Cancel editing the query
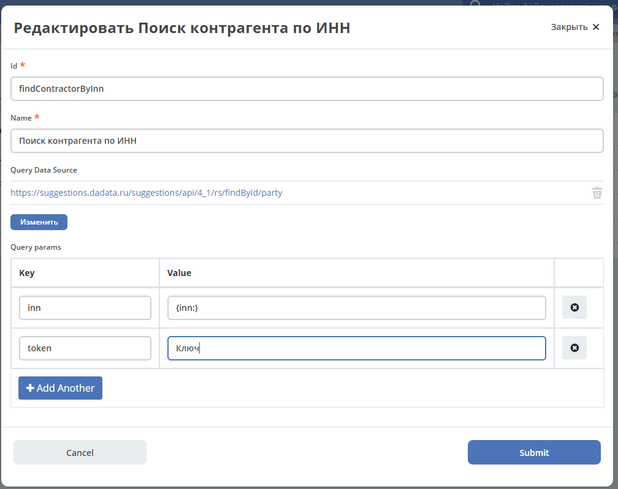 (x=80, y=452)
